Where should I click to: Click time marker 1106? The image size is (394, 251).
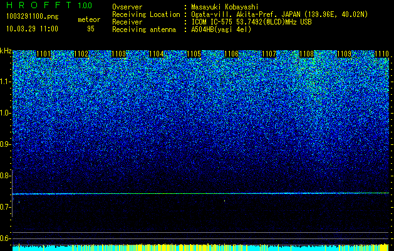point(231,54)
